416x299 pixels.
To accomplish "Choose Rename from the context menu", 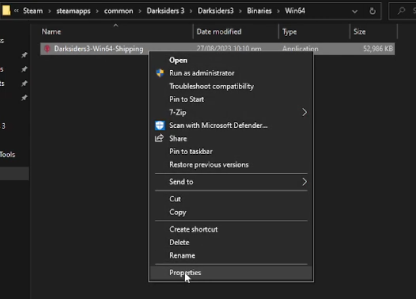I will [231, 256].
